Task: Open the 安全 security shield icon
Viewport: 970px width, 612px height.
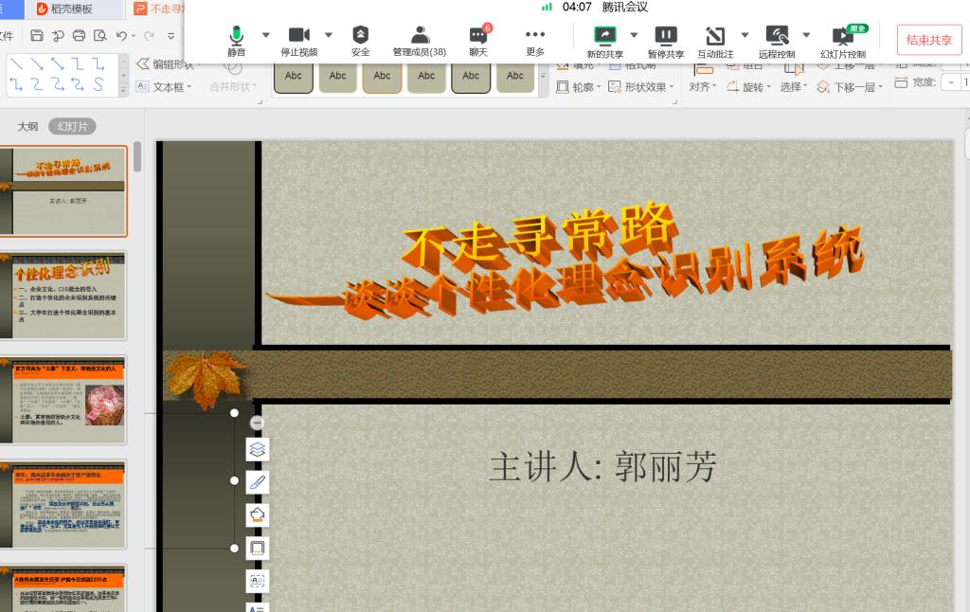Action: (x=360, y=40)
